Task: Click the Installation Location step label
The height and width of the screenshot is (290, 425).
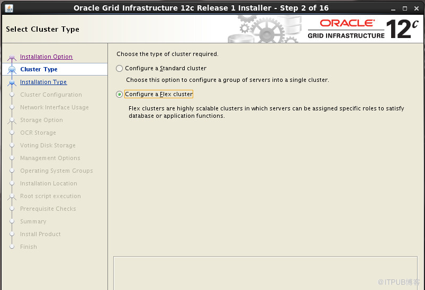Action: [49, 183]
